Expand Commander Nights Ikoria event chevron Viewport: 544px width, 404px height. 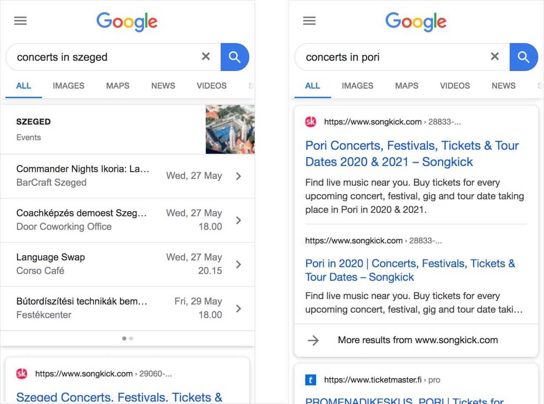pyautogui.click(x=238, y=176)
